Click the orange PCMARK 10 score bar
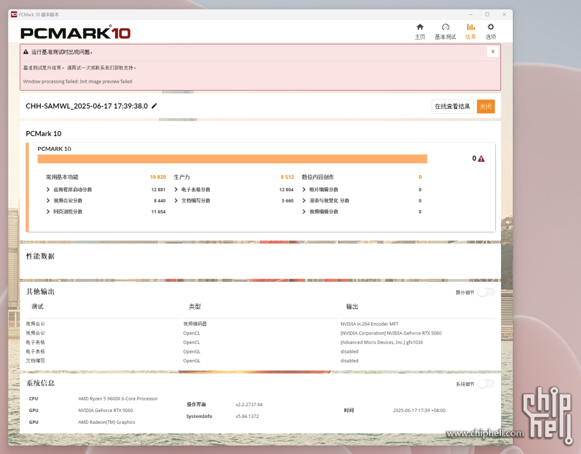This screenshot has width=581, height=454. coord(232,159)
